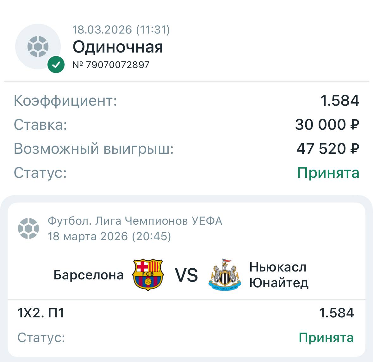Select the Одиночная bet type heading
Viewport: 373px width, 362px height.
tap(118, 47)
